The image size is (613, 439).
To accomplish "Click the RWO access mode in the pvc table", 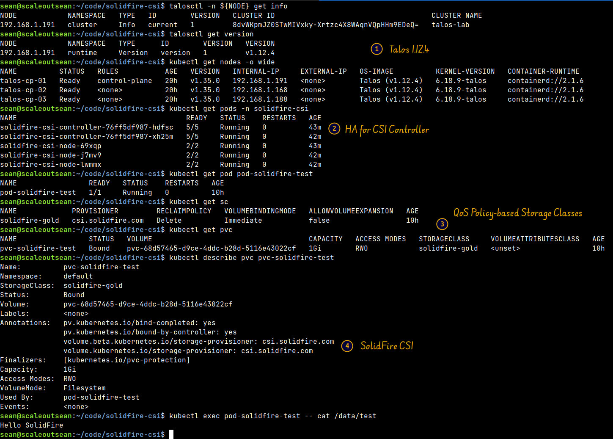I will pos(361,248).
